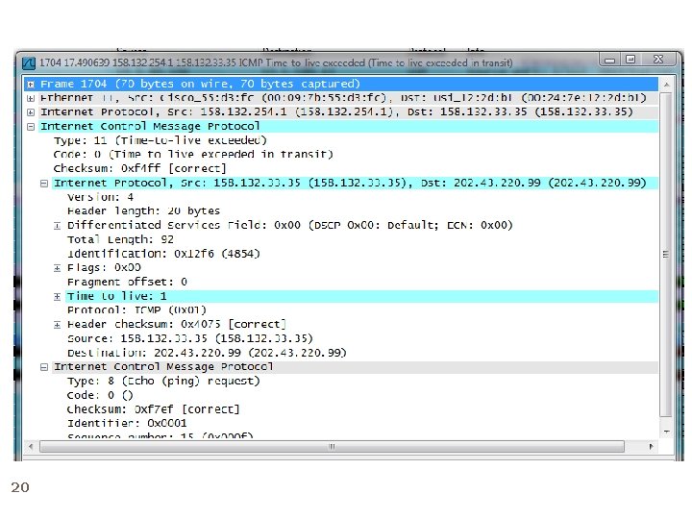
Task: Expand the Flags: 0x00 row
Action: pyautogui.click(x=57, y=268)
